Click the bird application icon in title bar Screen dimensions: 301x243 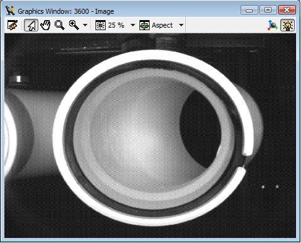pyautogui.click(x=10, y=11)
